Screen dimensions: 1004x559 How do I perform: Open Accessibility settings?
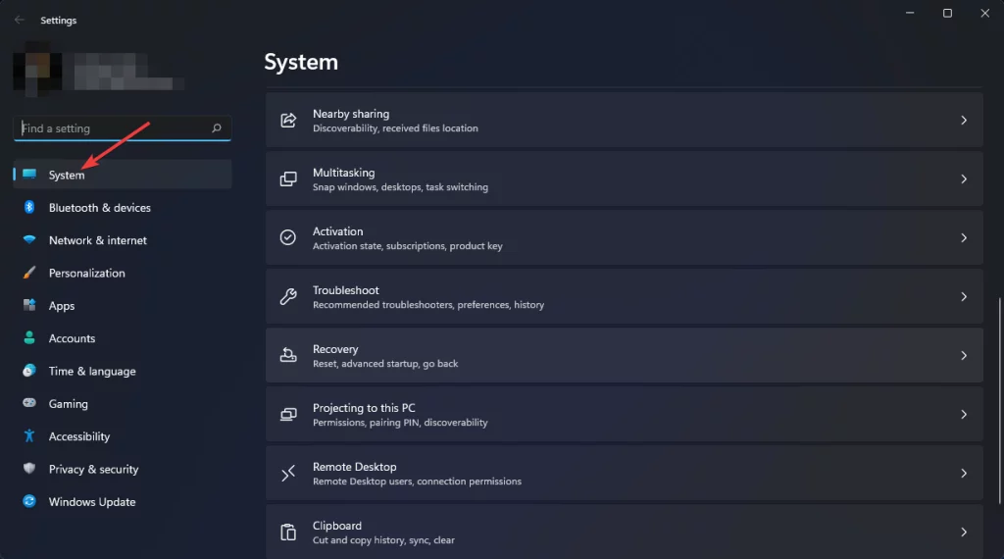tap(123, 435)
